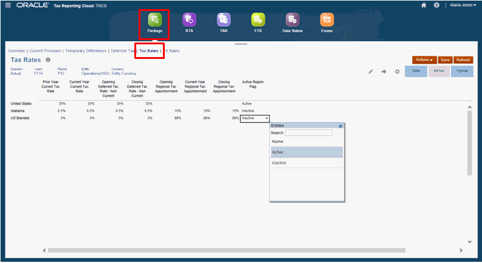
Task: Select the Format panel button
Action: point(462,71)
